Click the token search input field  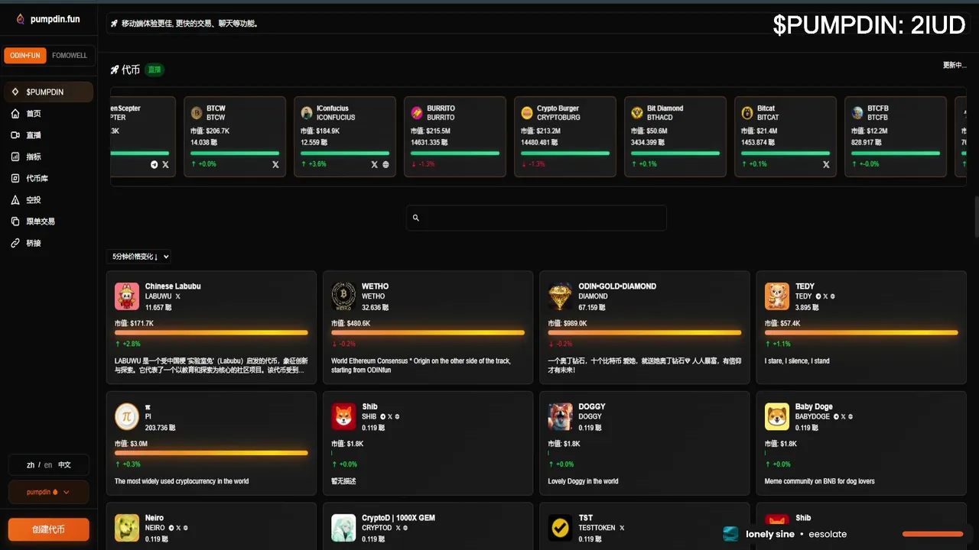(536, 218)
